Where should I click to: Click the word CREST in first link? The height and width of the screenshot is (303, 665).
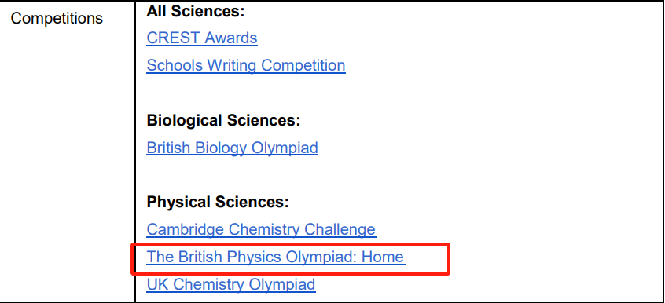(x=174, y=38)
